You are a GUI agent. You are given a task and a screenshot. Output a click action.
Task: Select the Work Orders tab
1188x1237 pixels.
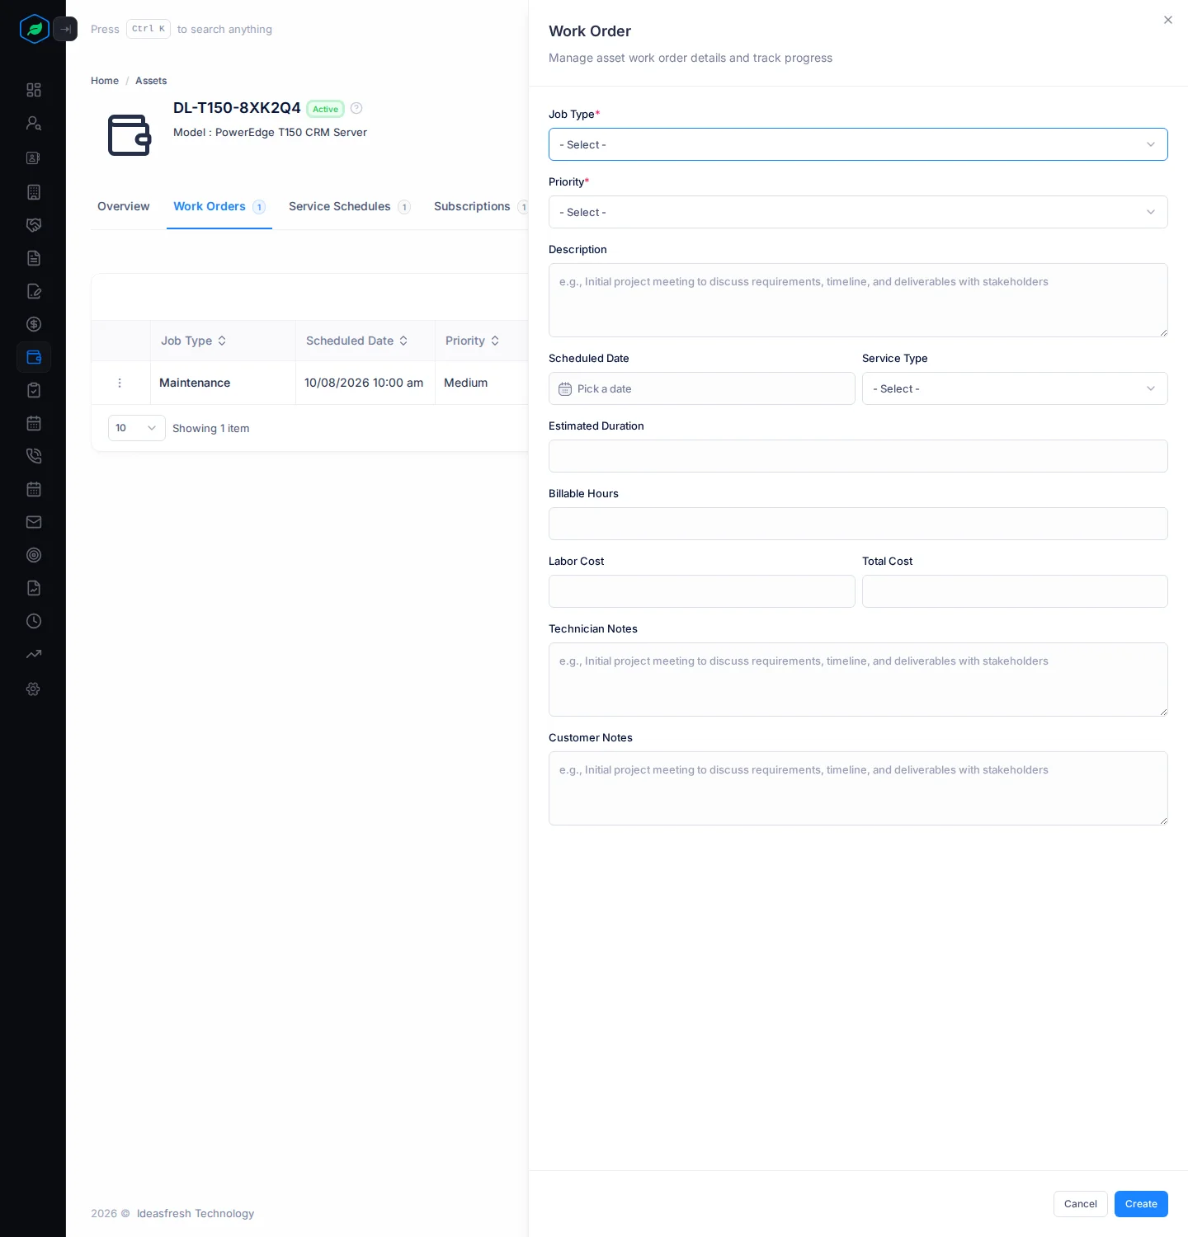[219, 206]
